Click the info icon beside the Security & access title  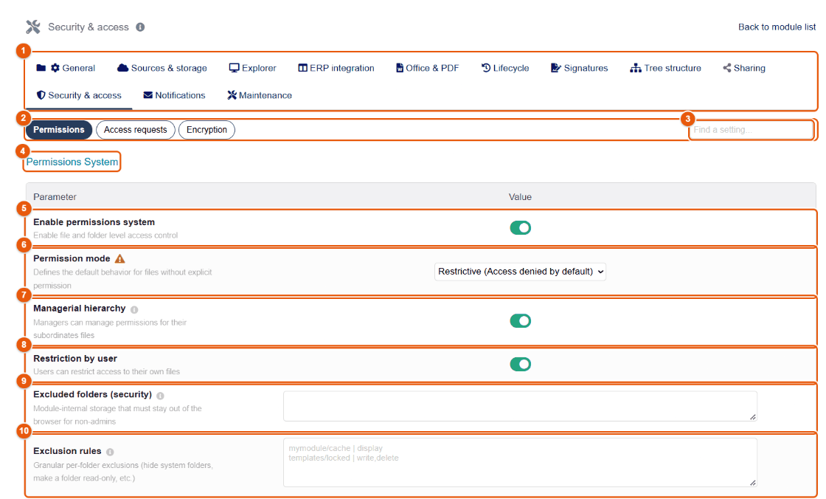pos(140,27)
